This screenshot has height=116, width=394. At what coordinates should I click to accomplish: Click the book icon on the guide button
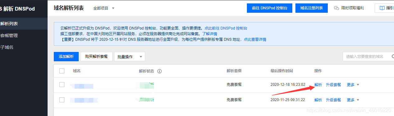tap(382, 8)
